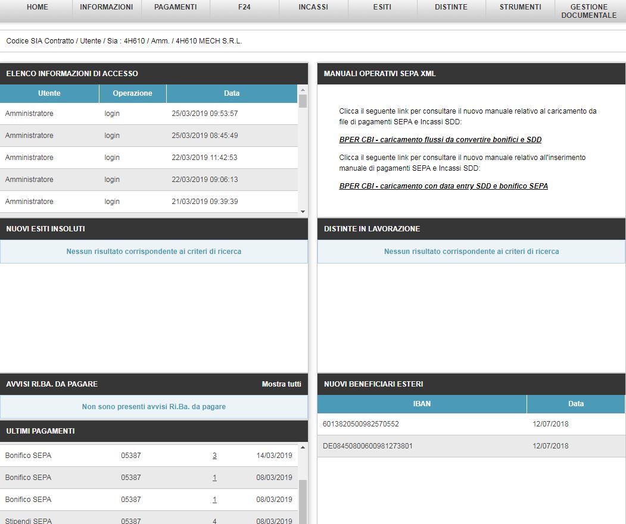Go to the INCASSI menu

[x=313, y=7]
